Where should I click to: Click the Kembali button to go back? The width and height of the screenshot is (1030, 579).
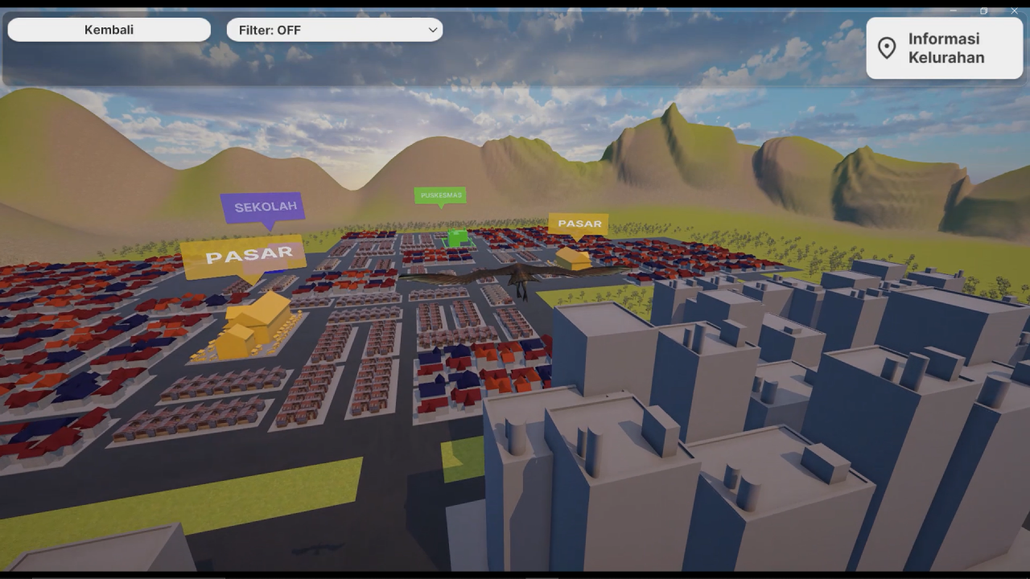[x=109, y=29]
